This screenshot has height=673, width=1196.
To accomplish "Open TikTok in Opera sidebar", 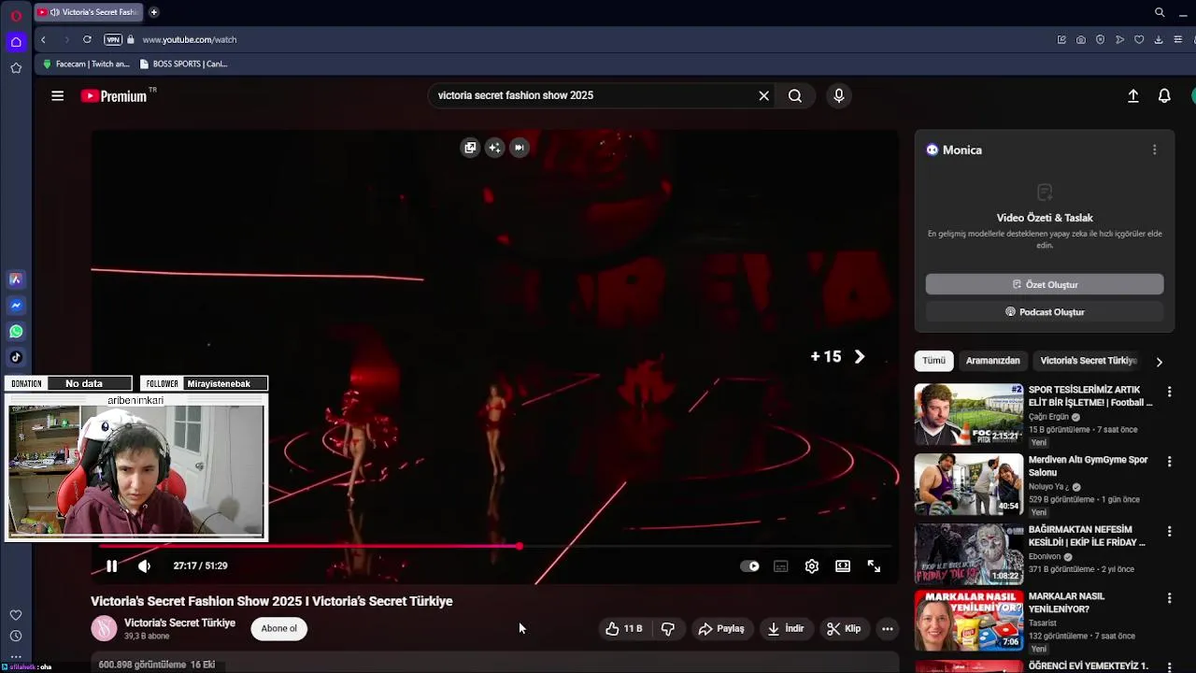I will pos(16,357).
